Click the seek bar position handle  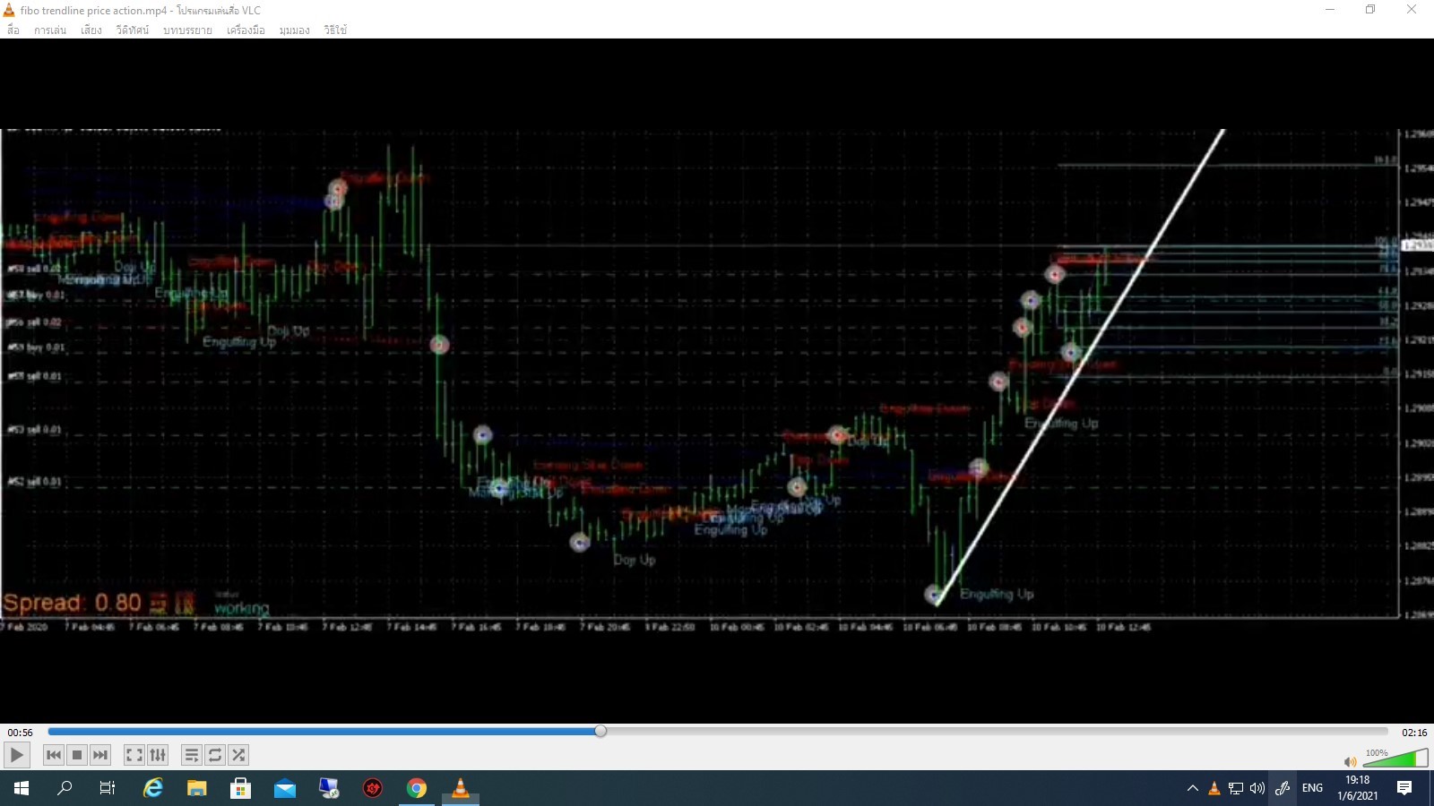click(600, 732)
